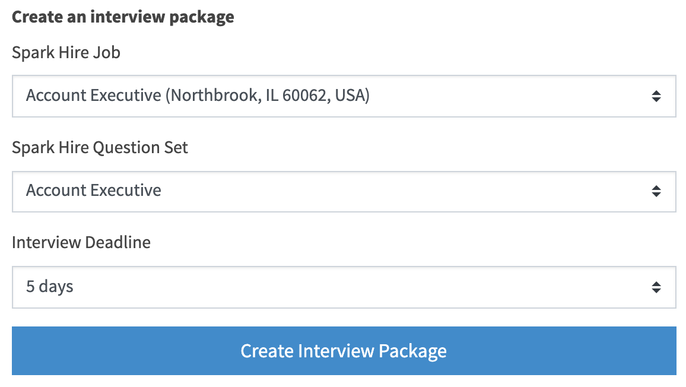The height and width of the screenshot is (387, 686).
Task: Click the up-down arrows icon in Question Set field
Action: pos(656,191)
